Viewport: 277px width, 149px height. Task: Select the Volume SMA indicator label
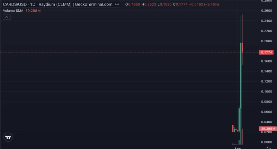click(x=12, y=11)
